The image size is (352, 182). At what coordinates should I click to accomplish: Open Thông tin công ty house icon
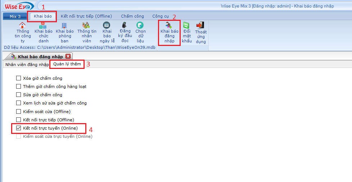pyautogui.click(x=22, y=25)
